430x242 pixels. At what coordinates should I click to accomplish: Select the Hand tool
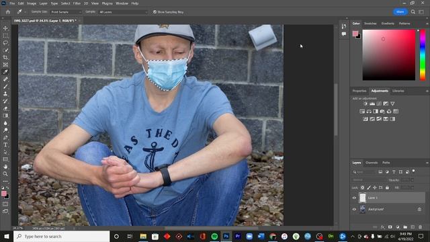(5, 167)
